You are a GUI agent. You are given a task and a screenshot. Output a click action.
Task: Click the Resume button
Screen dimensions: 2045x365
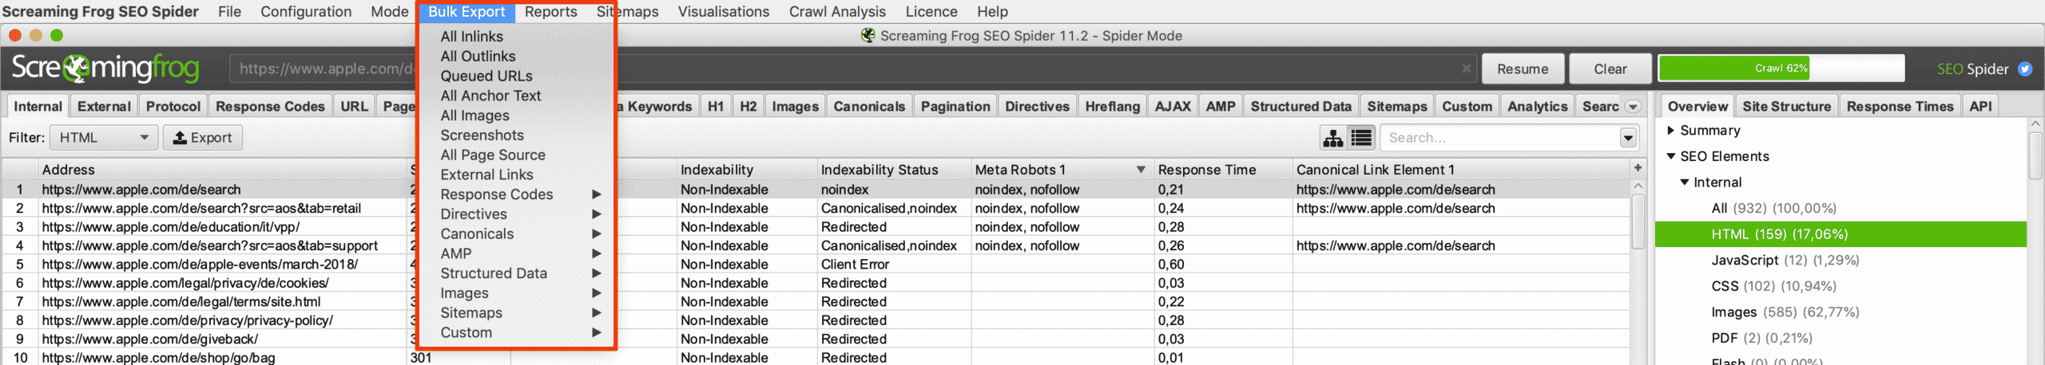click(1523, 69)
